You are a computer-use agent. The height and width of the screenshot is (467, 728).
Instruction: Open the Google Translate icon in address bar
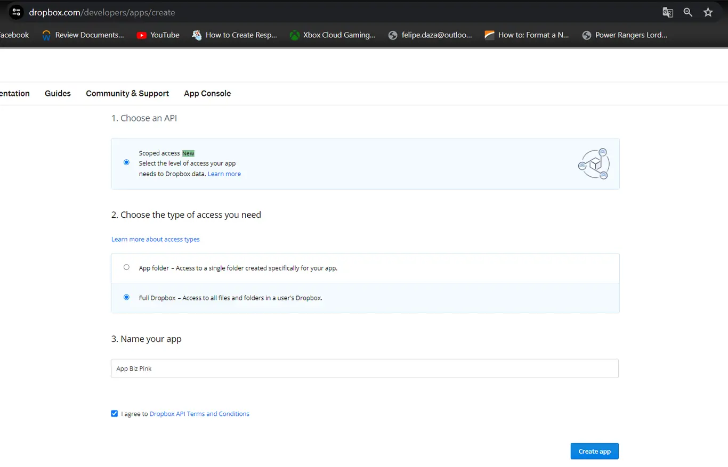[x=668, y=12]
